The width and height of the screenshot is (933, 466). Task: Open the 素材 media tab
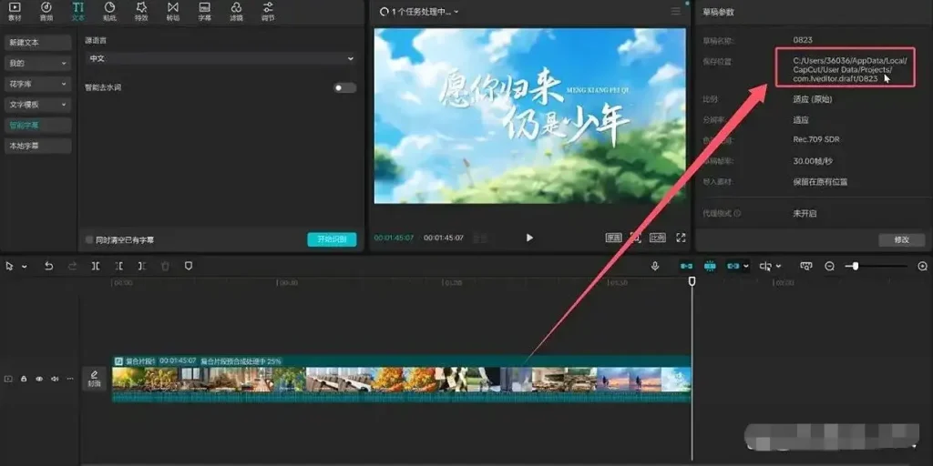click(15, 11)
